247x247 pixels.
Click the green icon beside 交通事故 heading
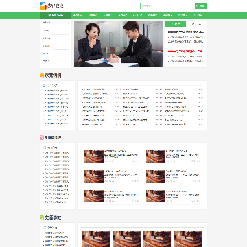point(42,217)
